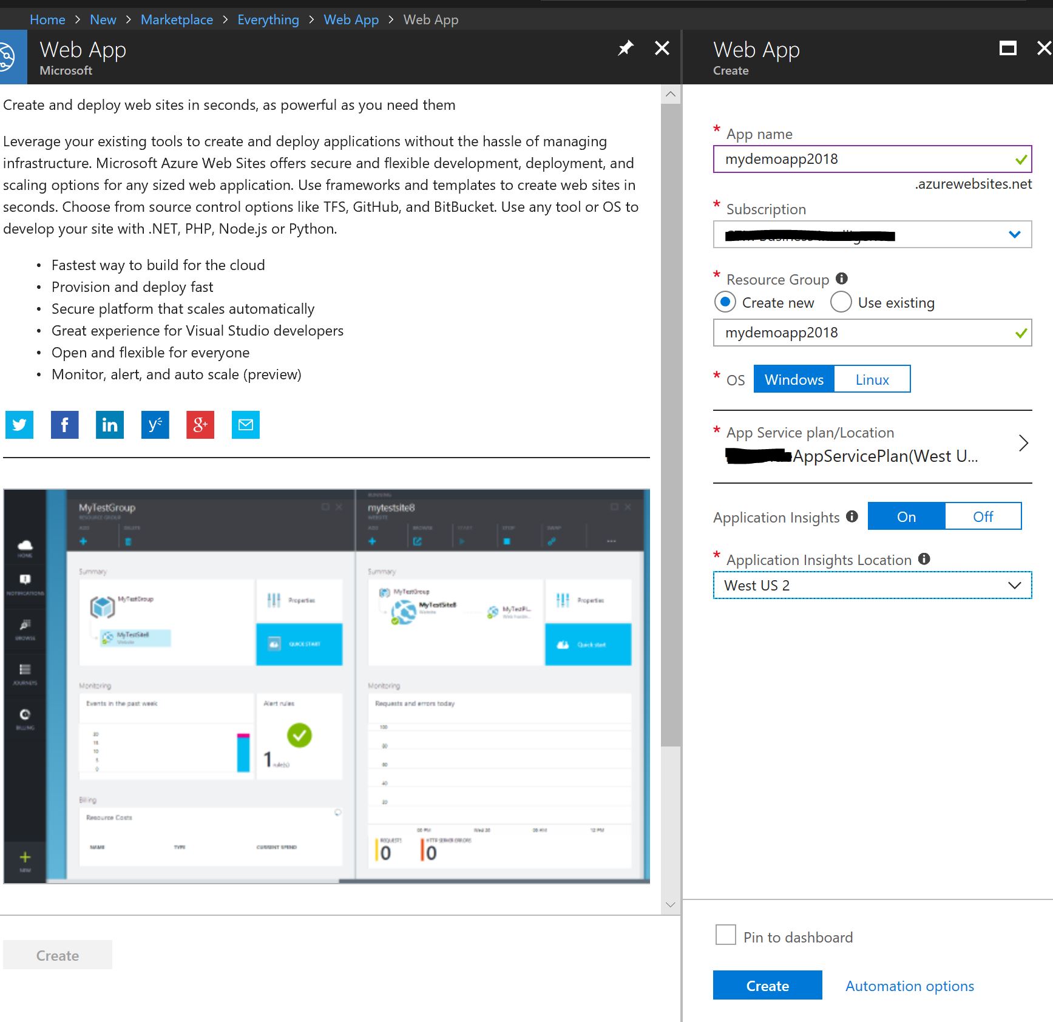Open the Subscription dropdown
This screenshot has width=1053, height=1022.
872,235
